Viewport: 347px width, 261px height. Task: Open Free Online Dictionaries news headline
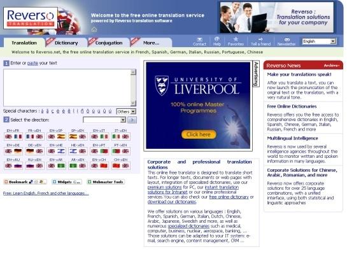click(292, 106)
